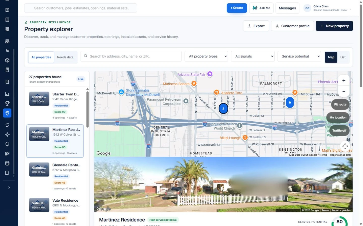Click the Bikini Lounge map pin
This screenshot has height=226, width=363.
pos(245,137)
